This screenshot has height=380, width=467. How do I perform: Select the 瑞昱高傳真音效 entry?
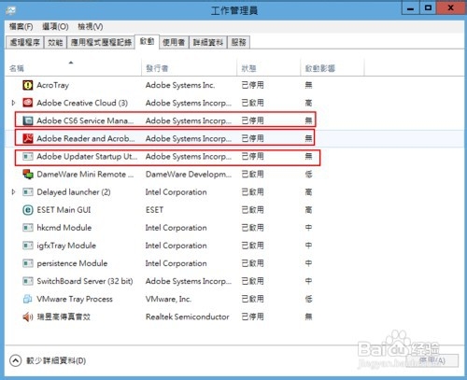(x=64, y=317)
